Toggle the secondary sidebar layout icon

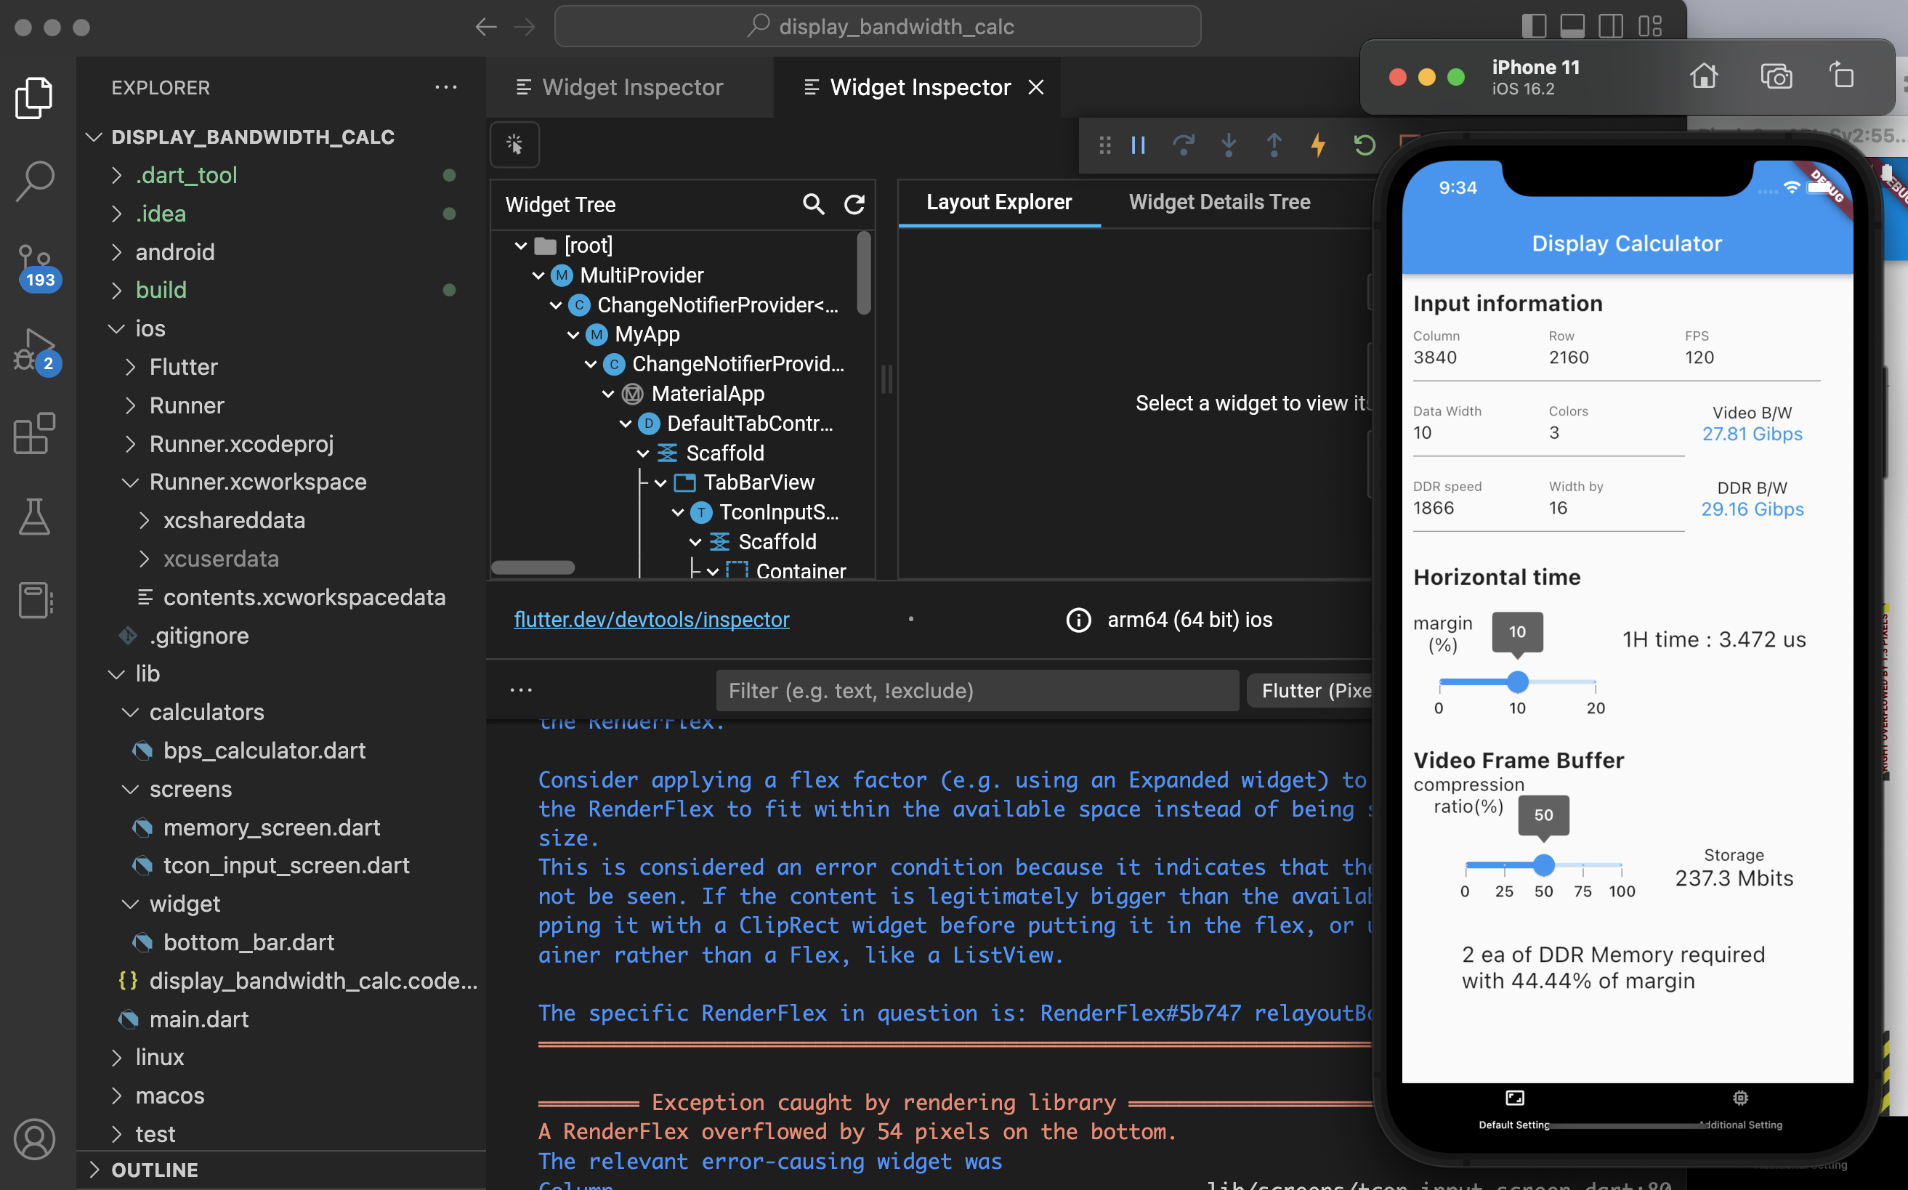pos(1610,26)
